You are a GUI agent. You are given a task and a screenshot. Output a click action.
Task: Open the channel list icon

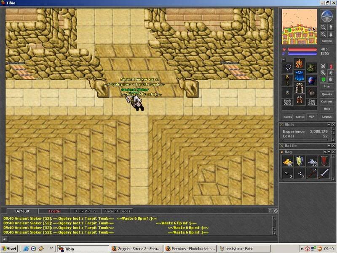point(270,211)
